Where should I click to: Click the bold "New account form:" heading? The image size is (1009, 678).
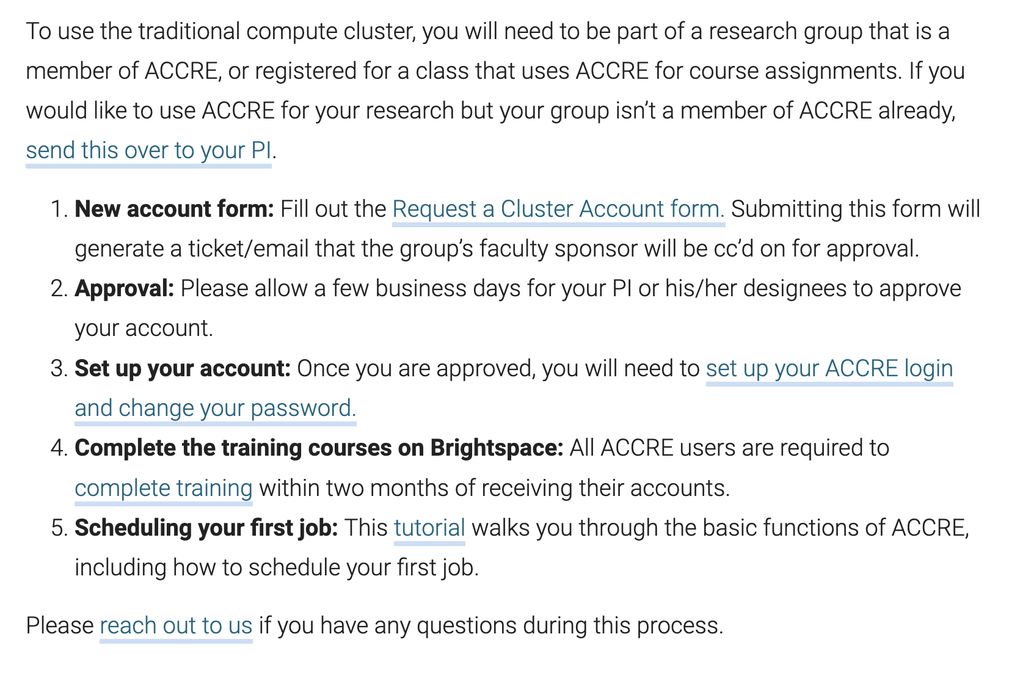(x=174, y=209)
